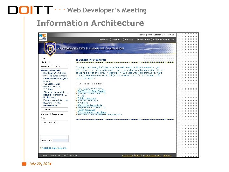229x172 pixels.
Task: Click into the Search TLC input box
Action: point(54,137)
